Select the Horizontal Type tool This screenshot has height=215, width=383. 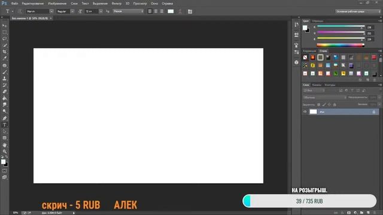(4, 125)
